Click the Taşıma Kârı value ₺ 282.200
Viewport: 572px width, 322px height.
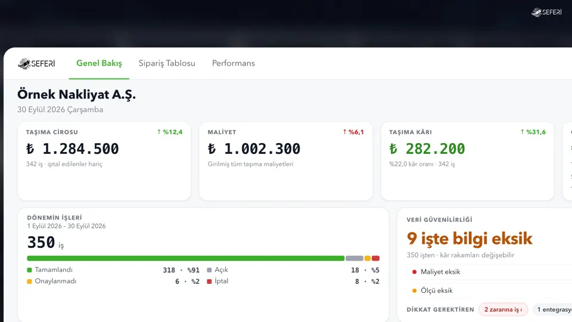[x=427, y=148]
